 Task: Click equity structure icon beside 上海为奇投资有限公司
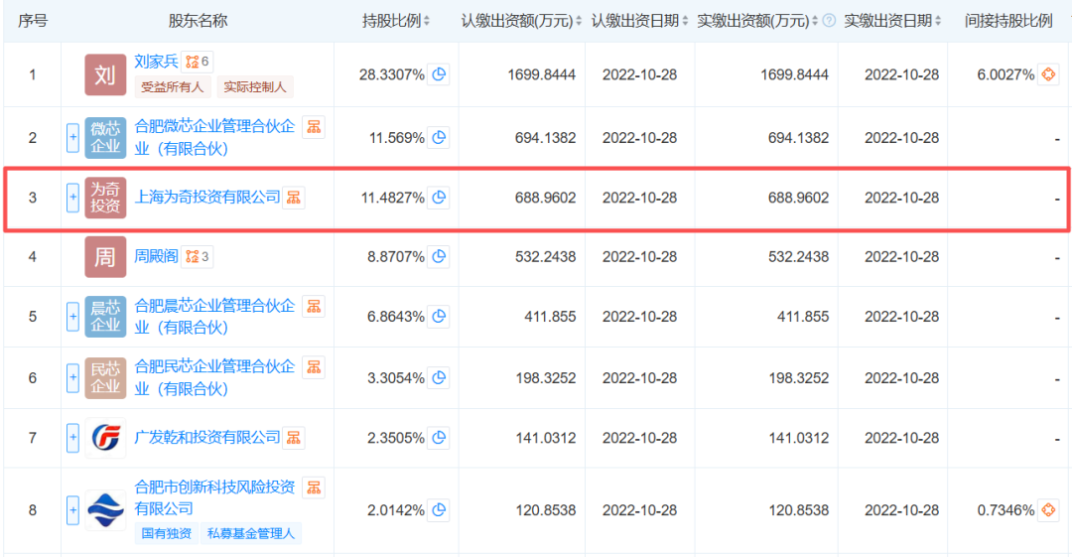click(x=294, y=198)
